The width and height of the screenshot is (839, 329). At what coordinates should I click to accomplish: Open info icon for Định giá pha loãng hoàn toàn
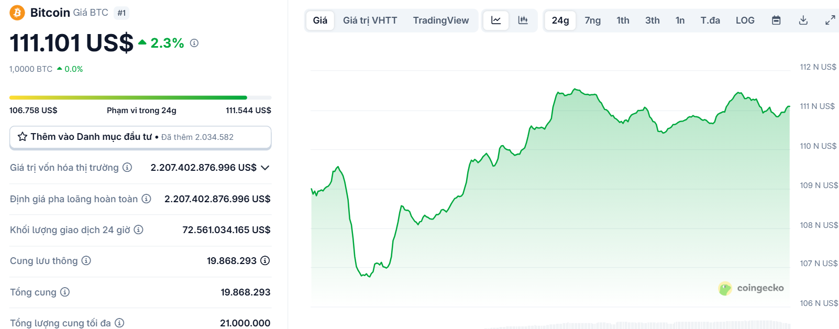147,199
